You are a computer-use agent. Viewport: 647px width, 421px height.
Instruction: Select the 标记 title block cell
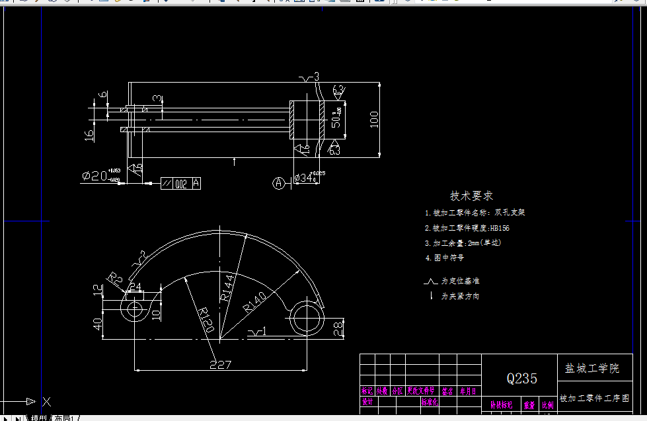pyautogui.click(x=367, y=391)
